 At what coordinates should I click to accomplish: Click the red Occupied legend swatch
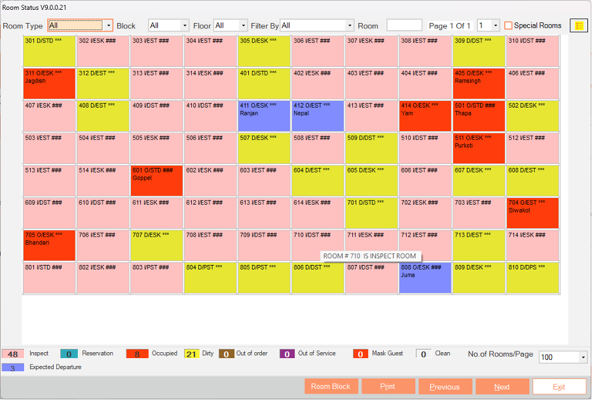(x=137, y=354)
